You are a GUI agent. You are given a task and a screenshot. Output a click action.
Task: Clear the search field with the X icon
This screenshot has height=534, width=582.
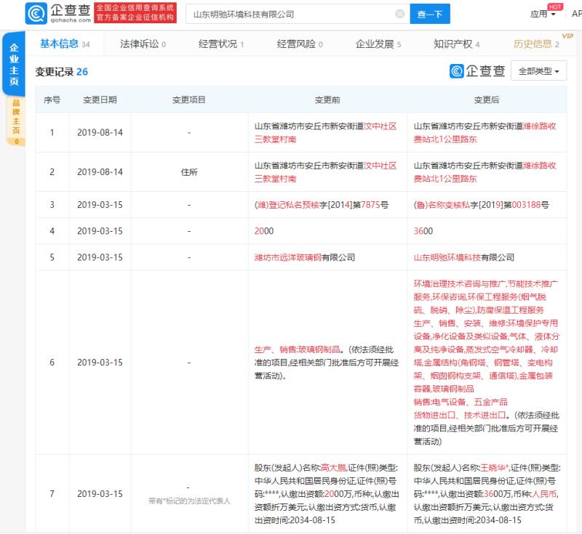(399, 14)
